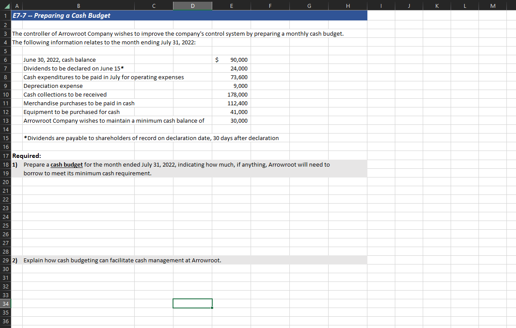Select row 1 header

tap(5, 16)
